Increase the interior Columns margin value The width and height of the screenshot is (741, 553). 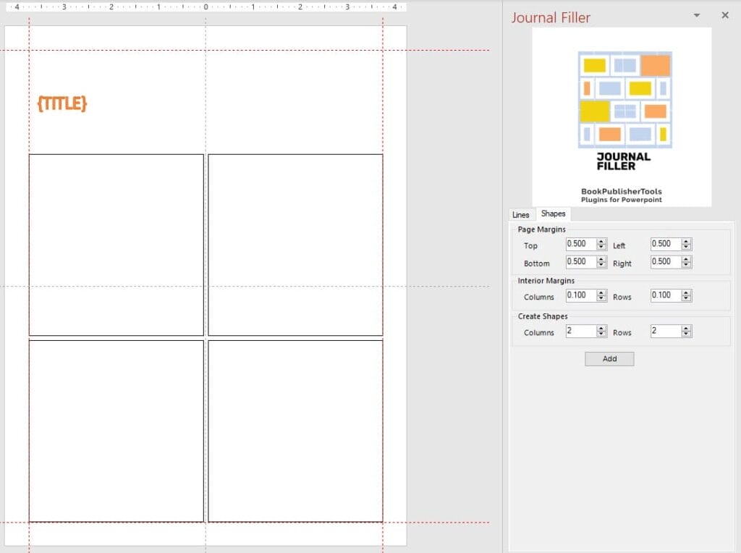[601, 293]
